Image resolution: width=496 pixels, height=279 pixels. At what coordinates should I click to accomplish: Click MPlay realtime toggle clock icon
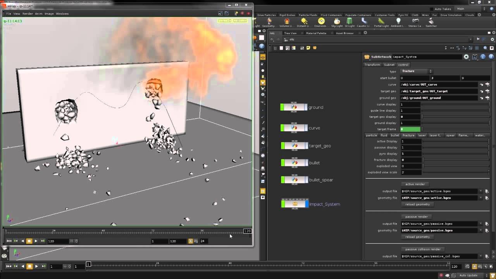190,241
